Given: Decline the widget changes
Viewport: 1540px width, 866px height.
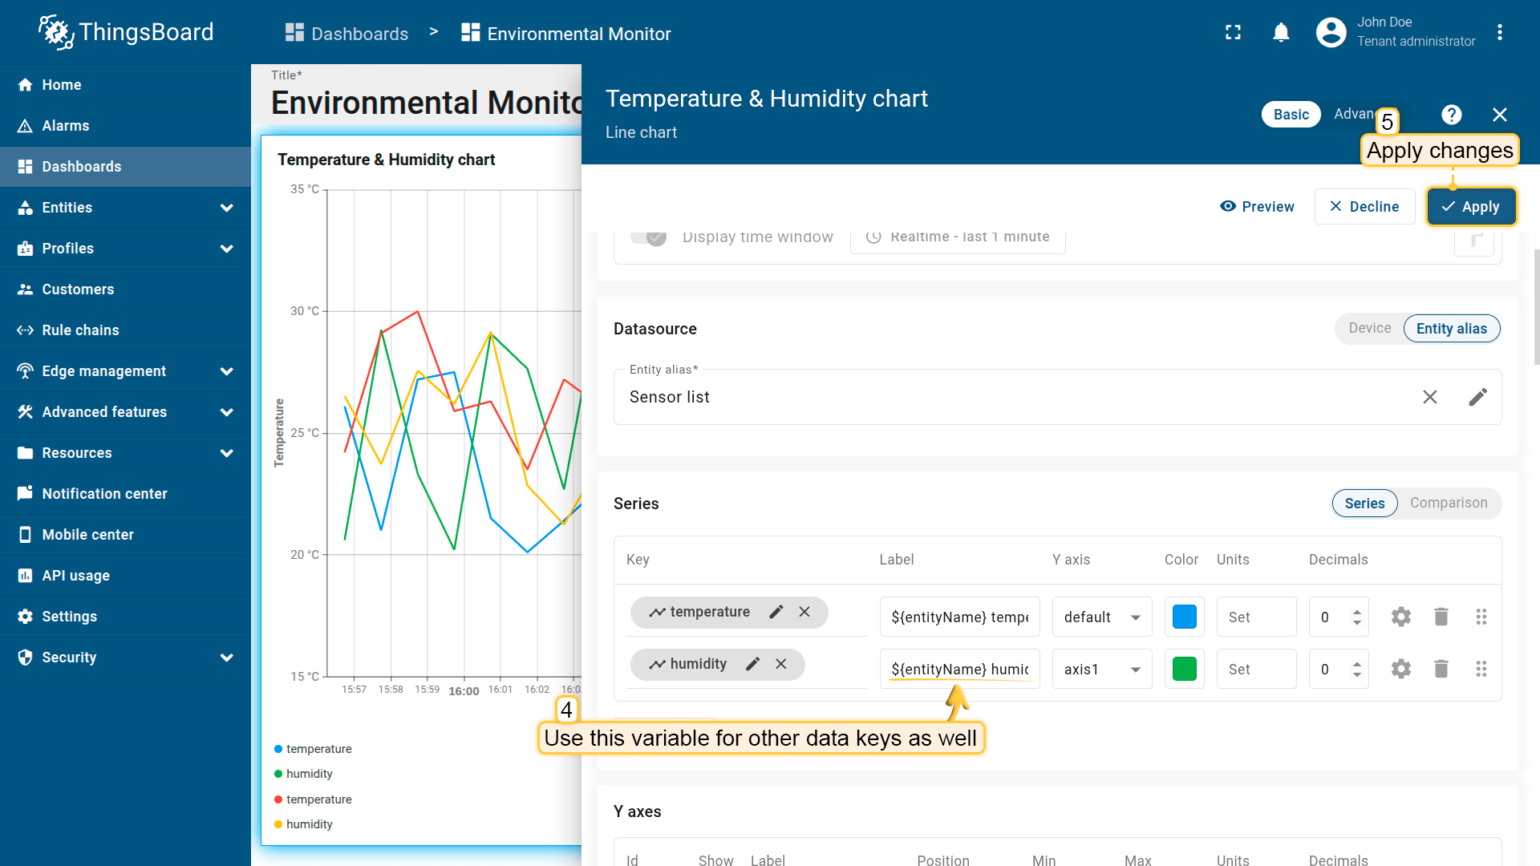Looking at the screenshot, I should click(x=1364, y=207).
